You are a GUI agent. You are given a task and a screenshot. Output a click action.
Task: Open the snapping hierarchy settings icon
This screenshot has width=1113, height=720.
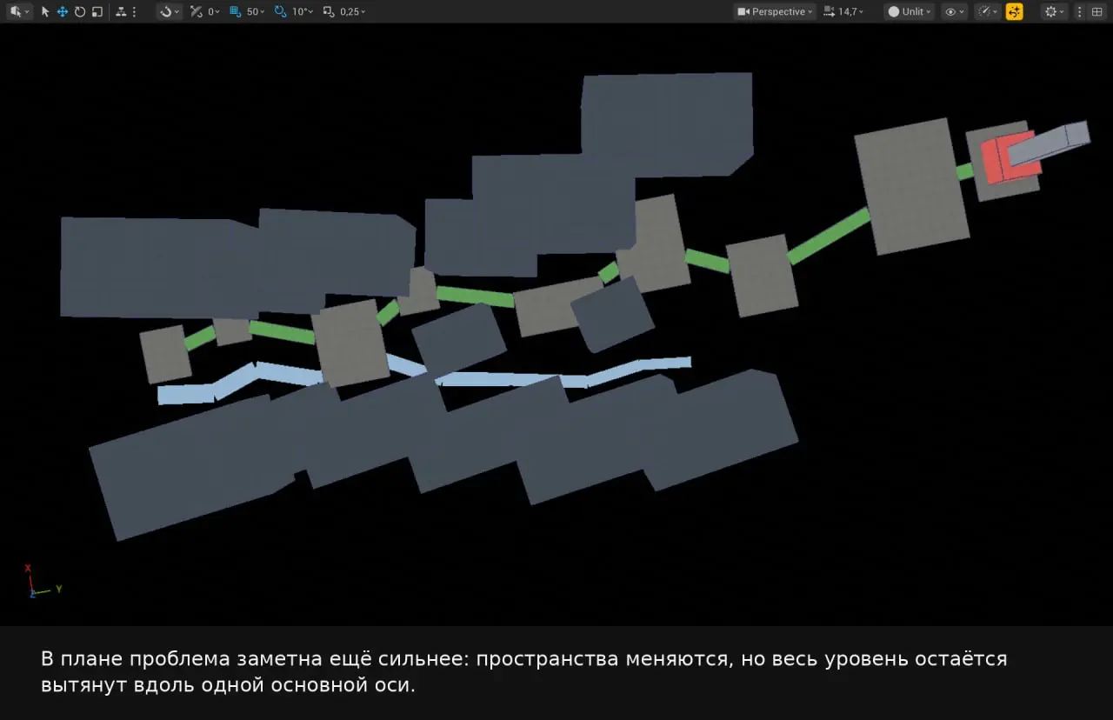click(x=120, y=11)
